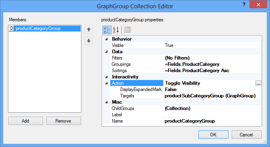Click the empty Label value field

pyautogui.click(x=213, y=115)
